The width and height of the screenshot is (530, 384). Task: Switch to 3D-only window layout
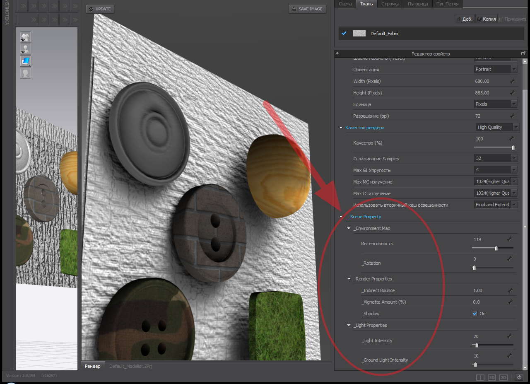coord(492,377)
